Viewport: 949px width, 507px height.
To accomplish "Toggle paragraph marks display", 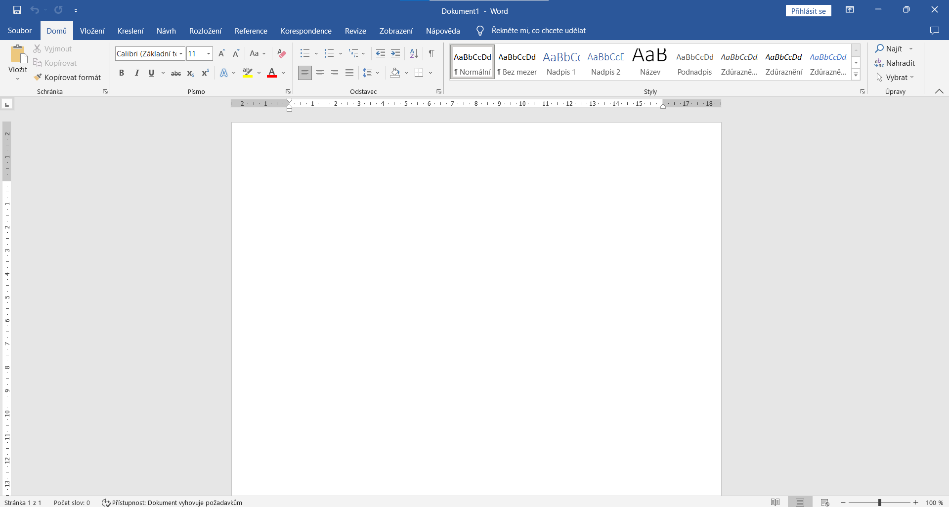I will 431,53.
